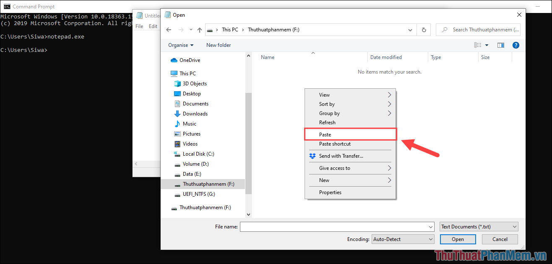Image resolution: width=552 pixels, height=264 pixels.
Task: Click the blue Help question mark icon
Action: [516, 45]
